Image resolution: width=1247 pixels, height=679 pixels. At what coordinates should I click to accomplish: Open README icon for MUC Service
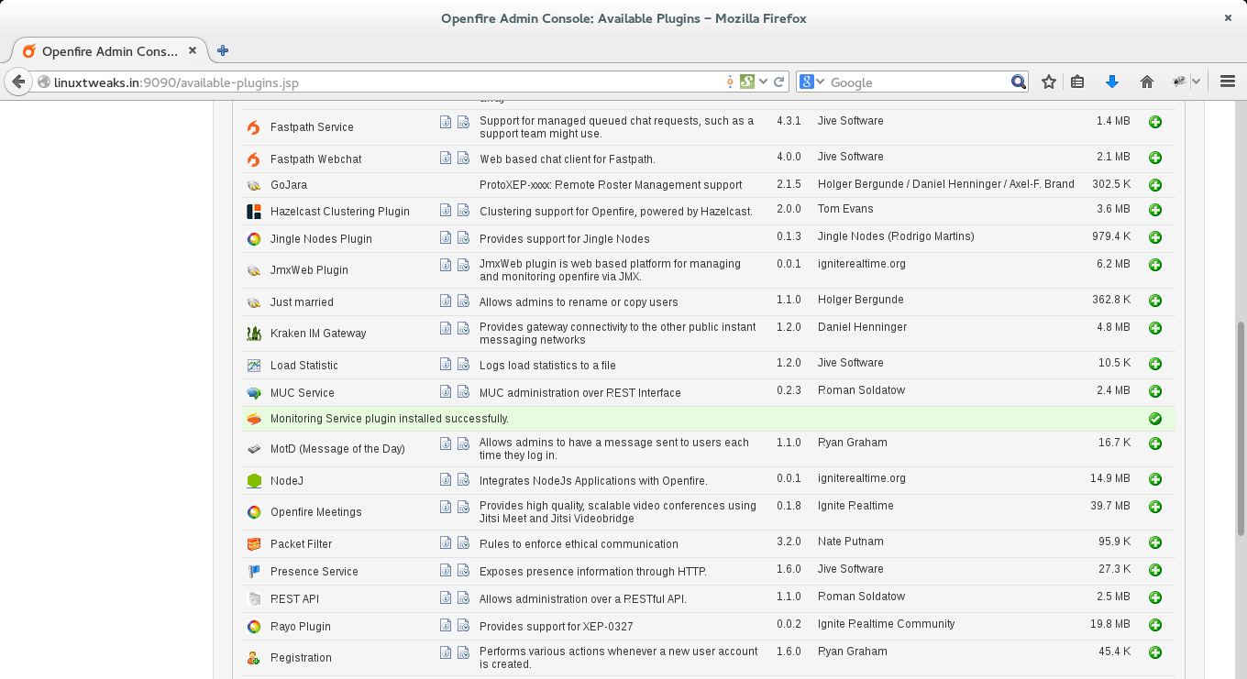click(x=446, y=391)
